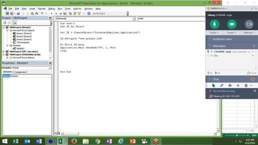This screenshot has height=145, width=258.
Task: Open the Module1 properties object dropdown
Action: tap(50, 68)
